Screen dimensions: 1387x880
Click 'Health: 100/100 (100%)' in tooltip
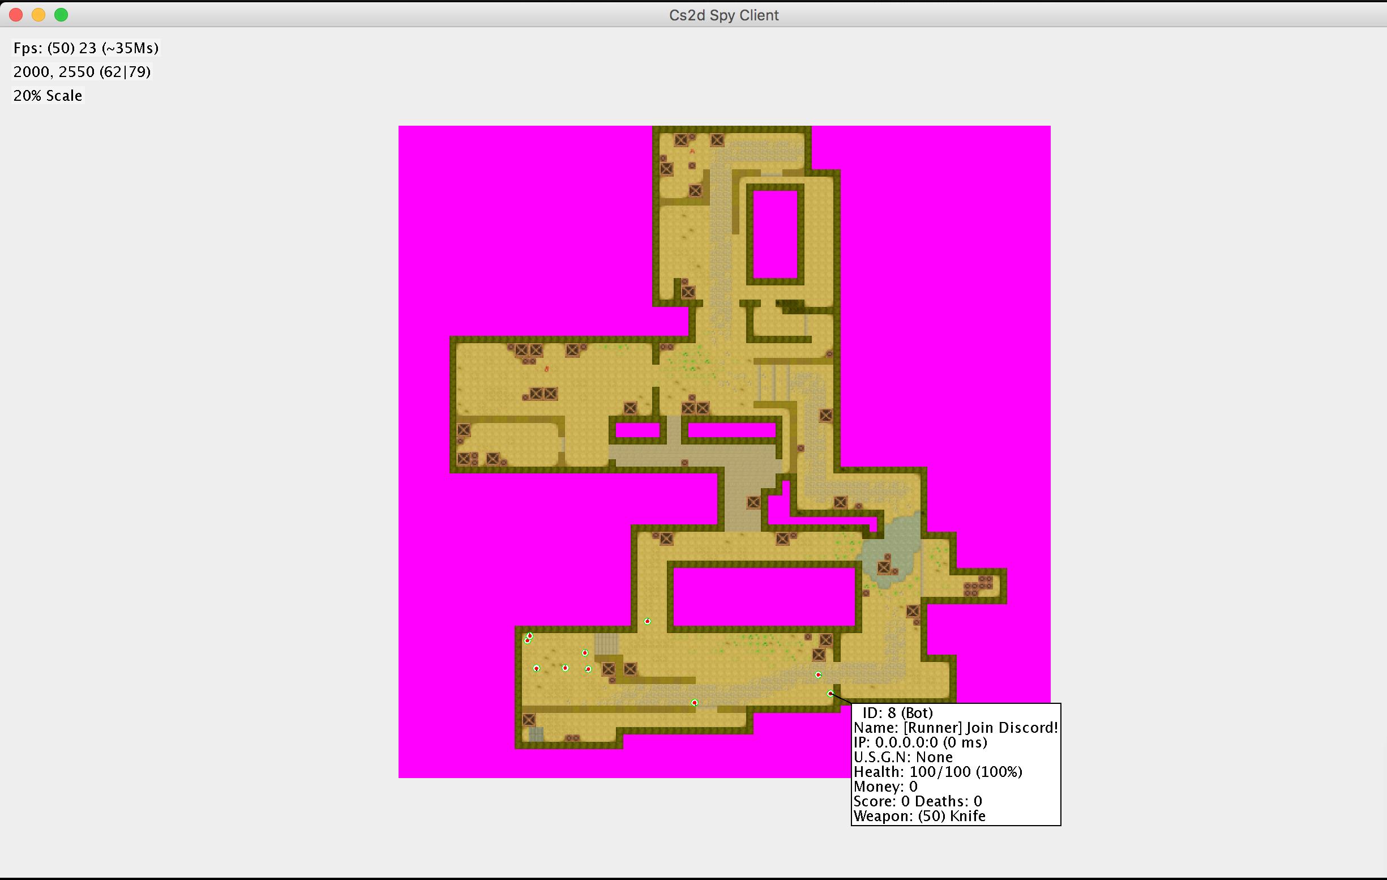point(937,772)
